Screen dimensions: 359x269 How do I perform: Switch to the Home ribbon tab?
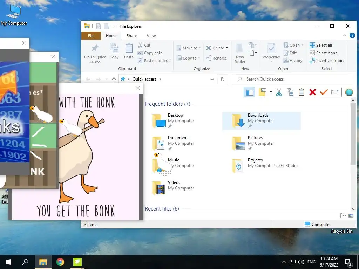pyautogui.click(x=111, y=36)
